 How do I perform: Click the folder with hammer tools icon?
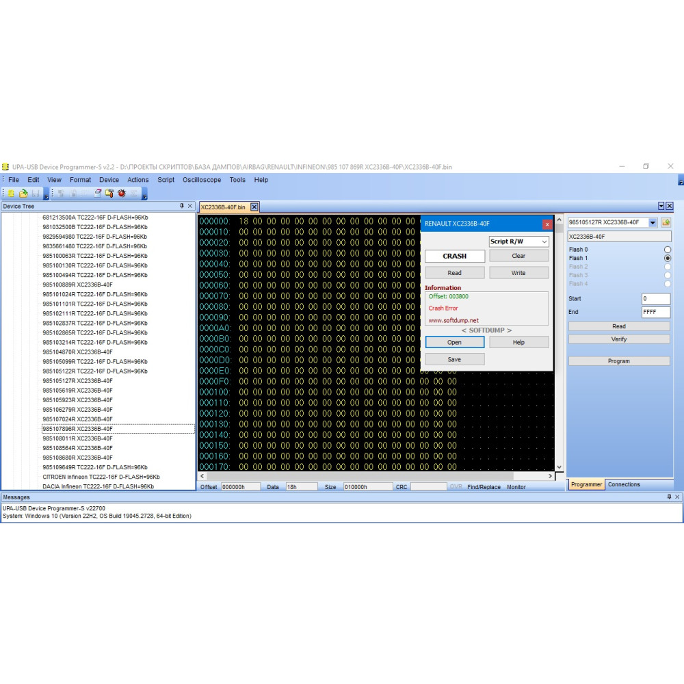[109, 194]
